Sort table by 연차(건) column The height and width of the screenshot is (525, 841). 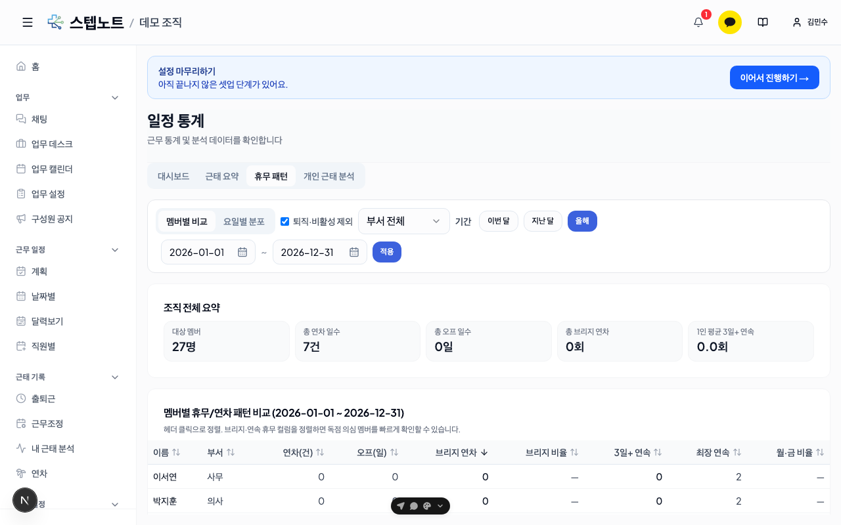pos(304,452)
